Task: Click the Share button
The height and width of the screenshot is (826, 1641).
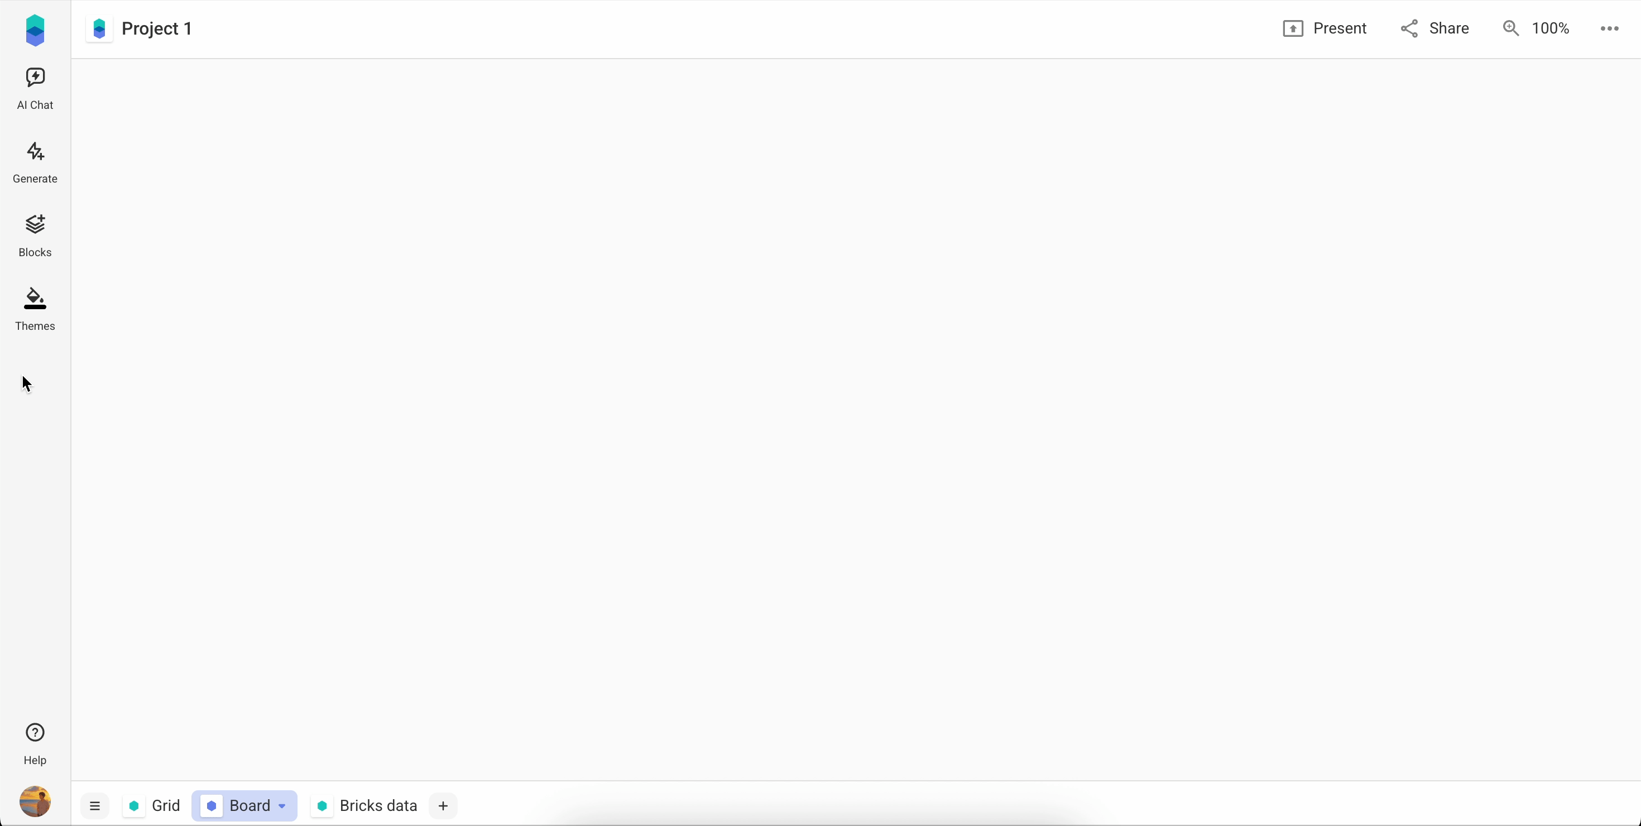Action: (1434, 28)
